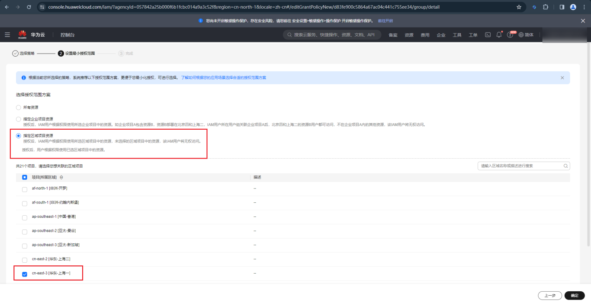Open the 企业 menu
Image resolution: width=591 pixels, height=306 pixels.
(441, 35)
